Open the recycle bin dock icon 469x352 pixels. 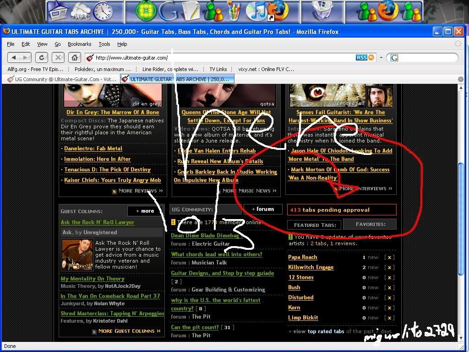(322, 11)
